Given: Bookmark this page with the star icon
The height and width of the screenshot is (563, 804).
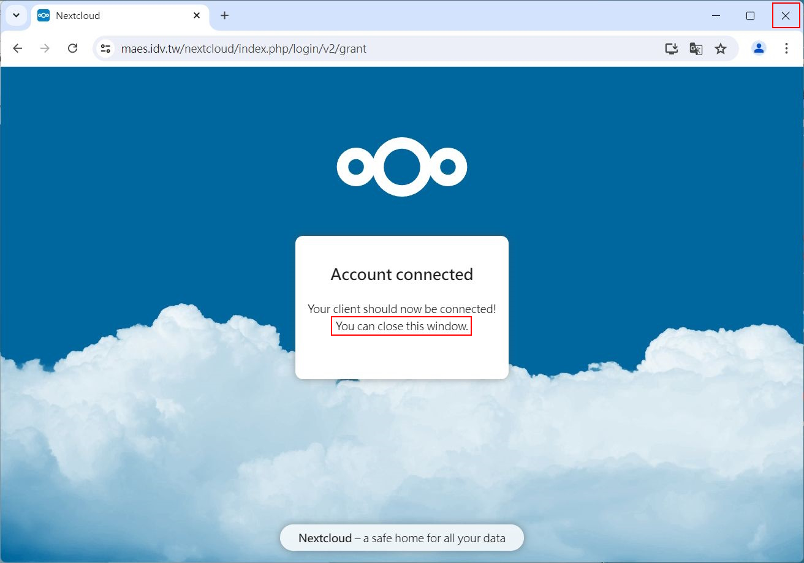Looking at the screenshot, I should pyautogui.click(x=721, y=48).
